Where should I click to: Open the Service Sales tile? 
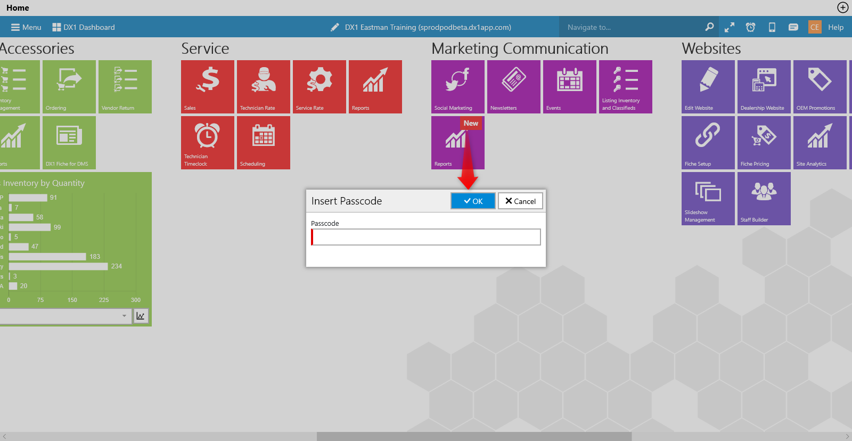(208, 87)
